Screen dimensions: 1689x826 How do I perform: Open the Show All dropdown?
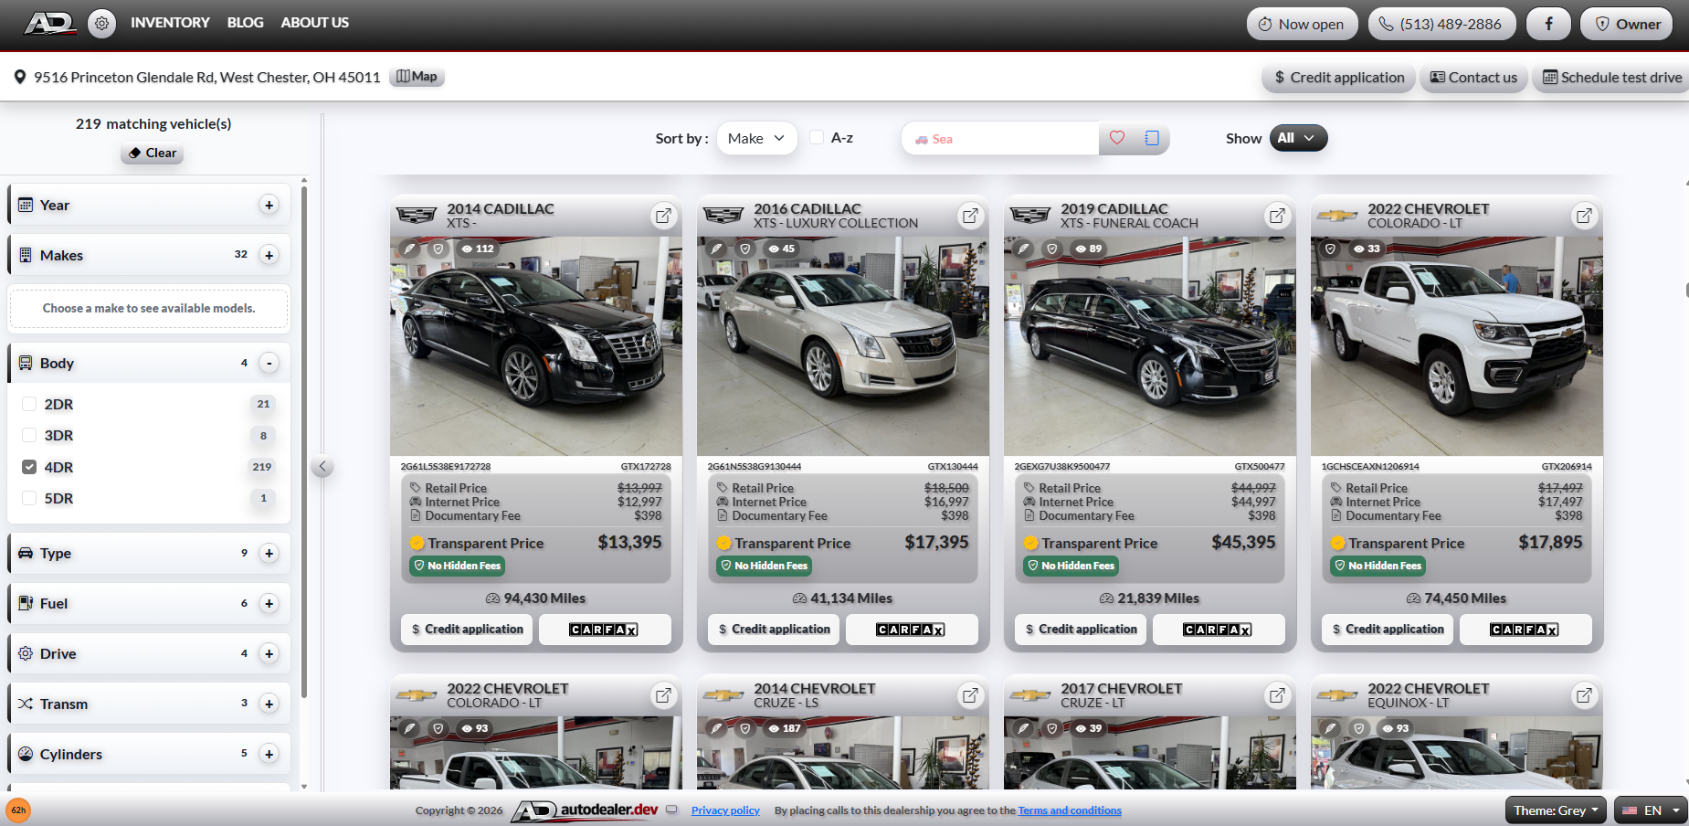tap(1297, 138)
